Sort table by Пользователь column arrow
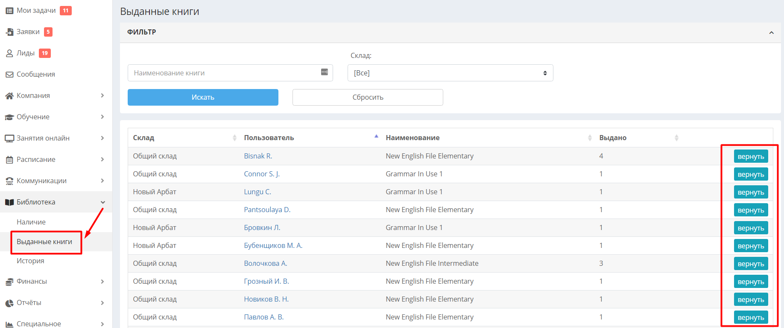 376,136
